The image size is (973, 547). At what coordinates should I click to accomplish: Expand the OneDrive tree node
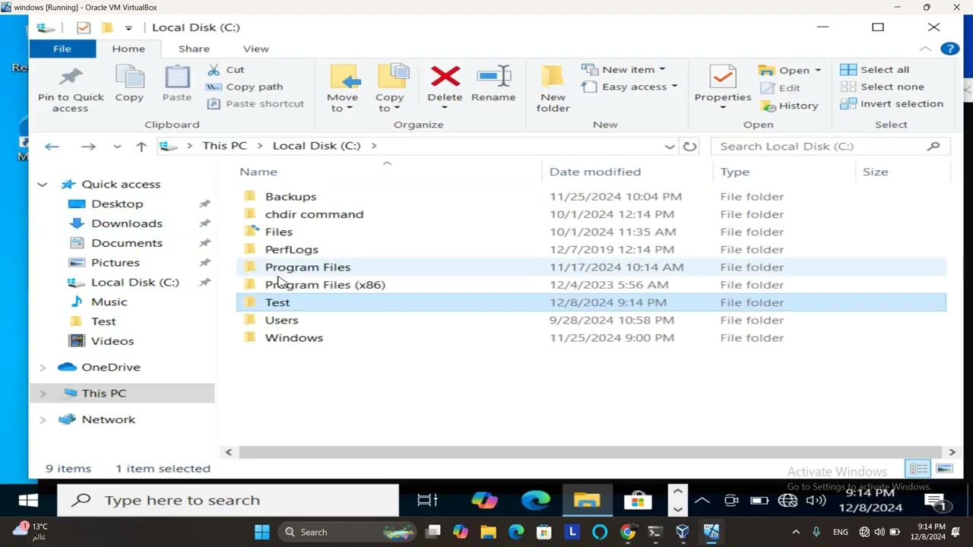(43, 367)
